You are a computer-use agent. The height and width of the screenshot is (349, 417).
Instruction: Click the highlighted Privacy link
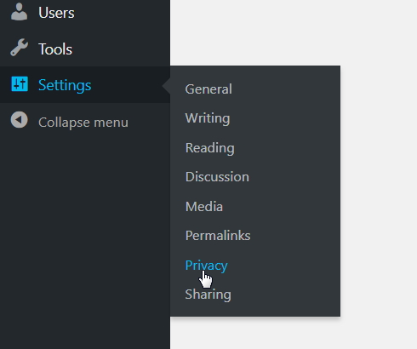point(206,266)
